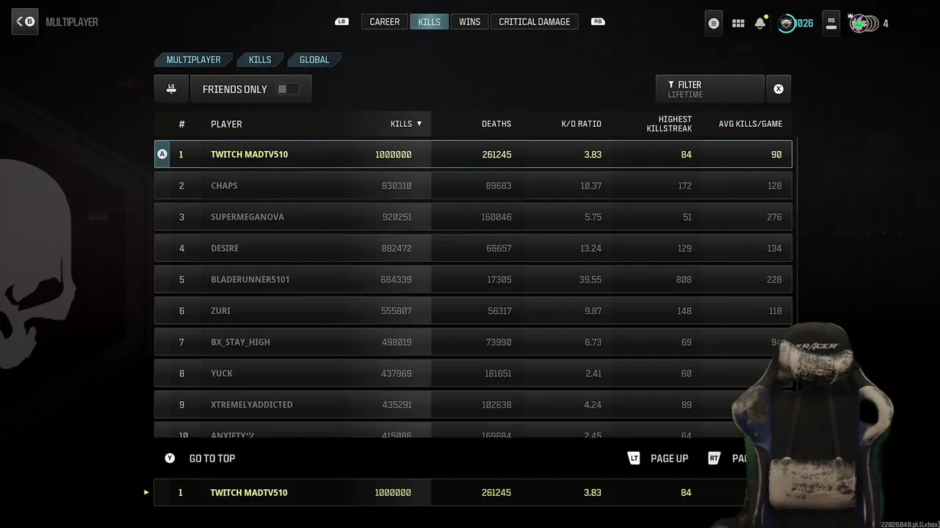Viewport: 940px width, 528px height.
Task: Click the LS leaderboard options button
Action: [x=171, y=89]
